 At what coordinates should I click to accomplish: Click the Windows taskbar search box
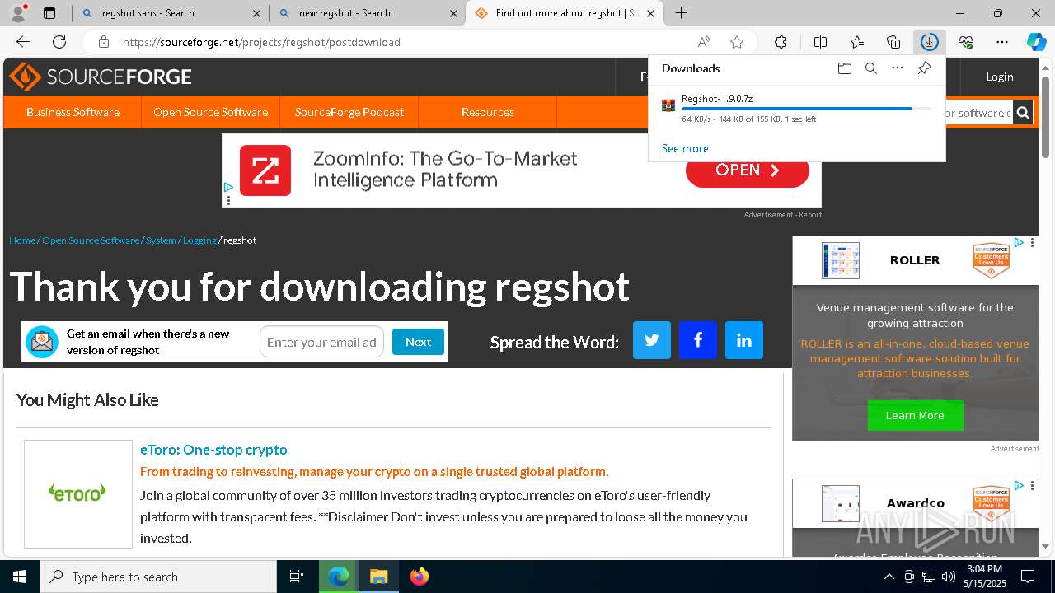(158, 577)
